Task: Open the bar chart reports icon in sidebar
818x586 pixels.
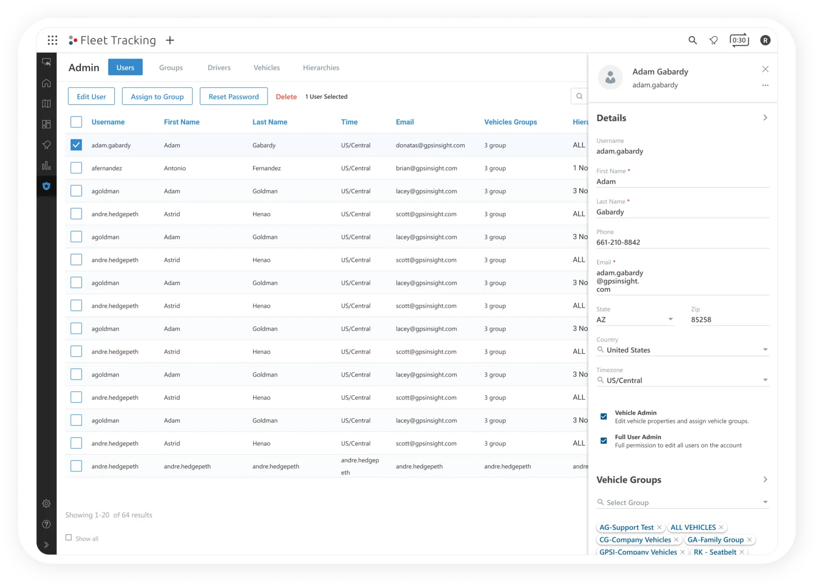Action: coord(47,165)
